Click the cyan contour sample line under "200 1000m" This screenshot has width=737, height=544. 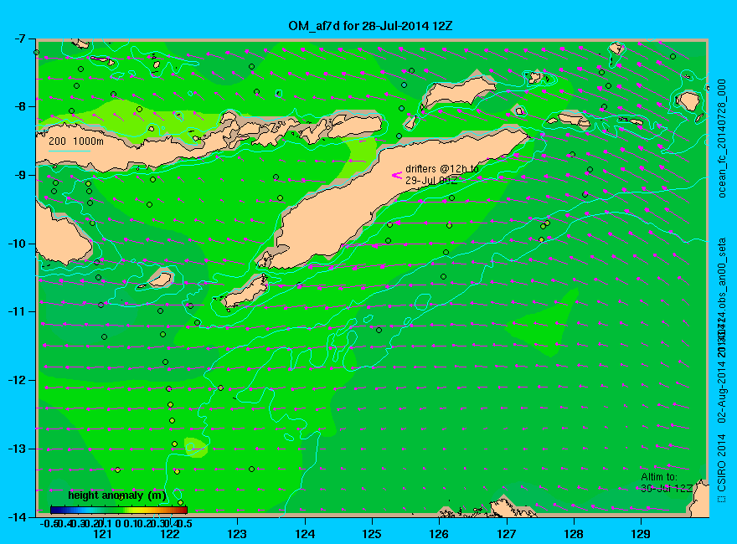click(x=70, y=151)
